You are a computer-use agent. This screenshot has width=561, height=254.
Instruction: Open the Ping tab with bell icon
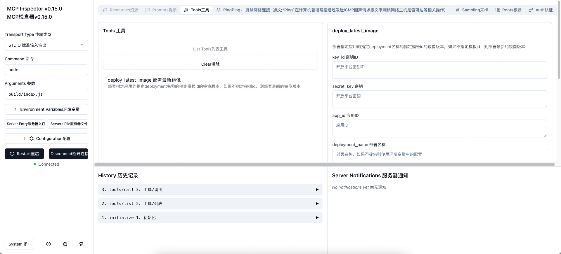point(331,10)
